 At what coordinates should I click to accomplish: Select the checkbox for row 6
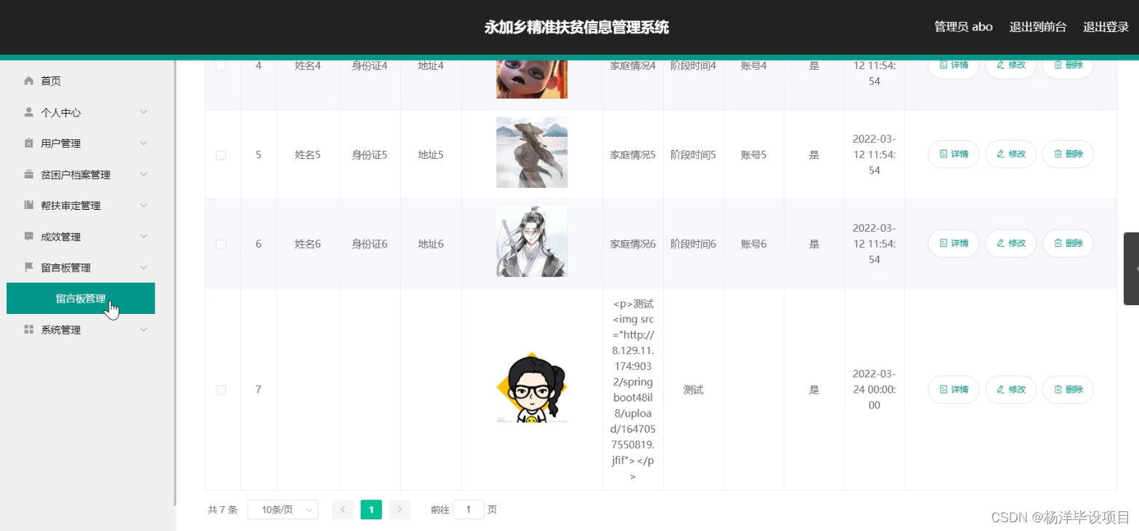tap(221, 244)
